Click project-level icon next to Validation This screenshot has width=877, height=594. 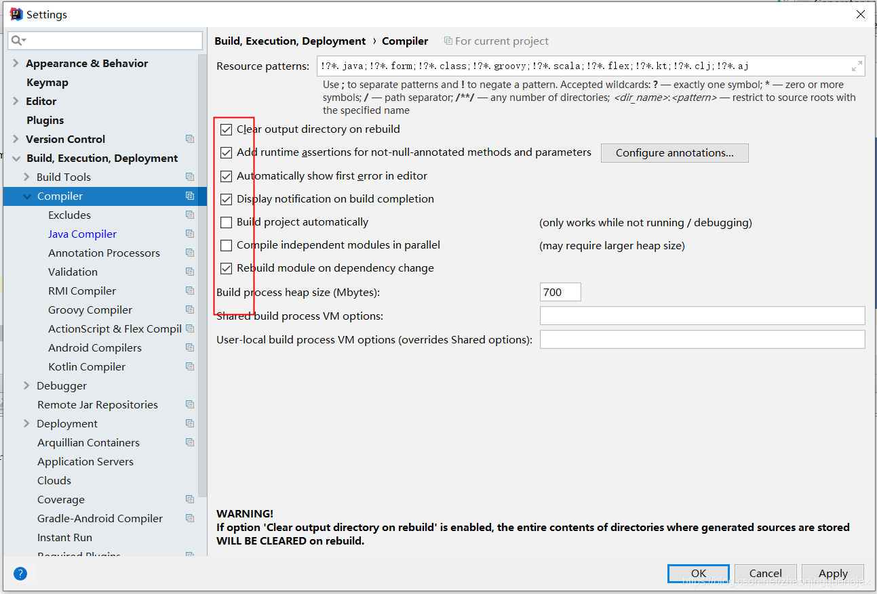pyautogui.click(x=190, y=272)
